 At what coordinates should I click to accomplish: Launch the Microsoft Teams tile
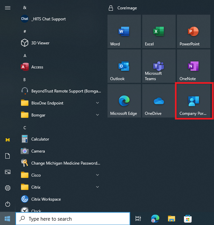[x=159, y=66]
